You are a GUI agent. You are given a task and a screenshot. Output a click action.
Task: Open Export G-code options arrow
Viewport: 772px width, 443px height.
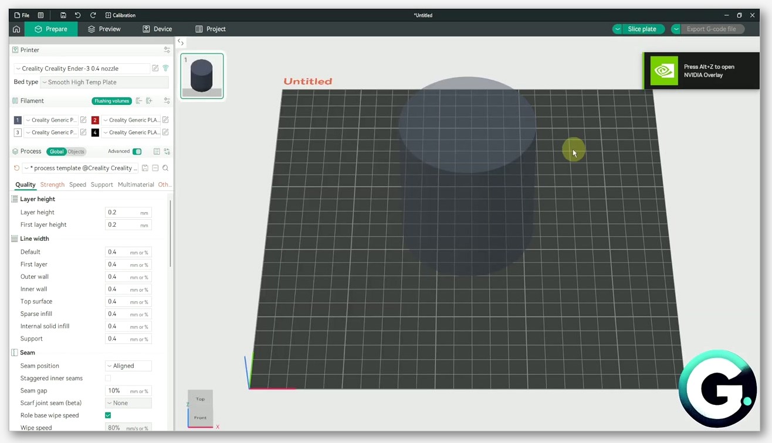676,29
